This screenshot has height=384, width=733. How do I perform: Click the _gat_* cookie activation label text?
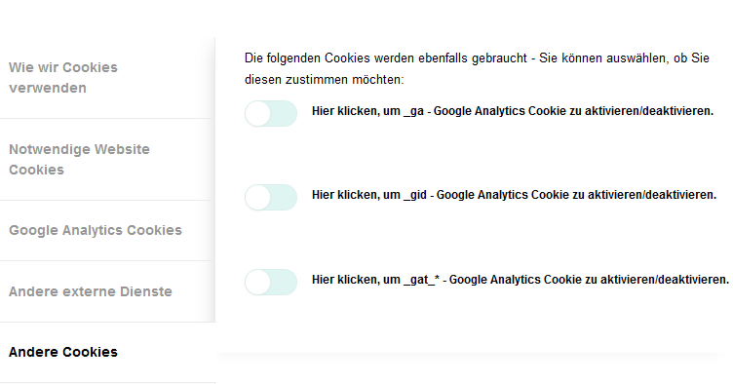tap(521, 280)
